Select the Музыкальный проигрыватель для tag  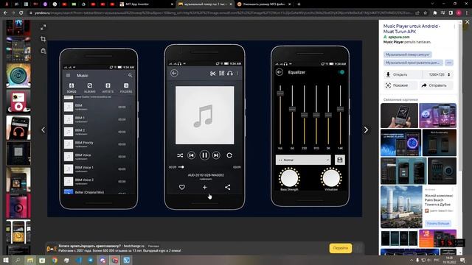coord(414,63)
